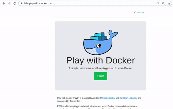This screenshot has height=109, width=173.
Task: Click the whale's eye in the logo
Action: pos(99,45)
